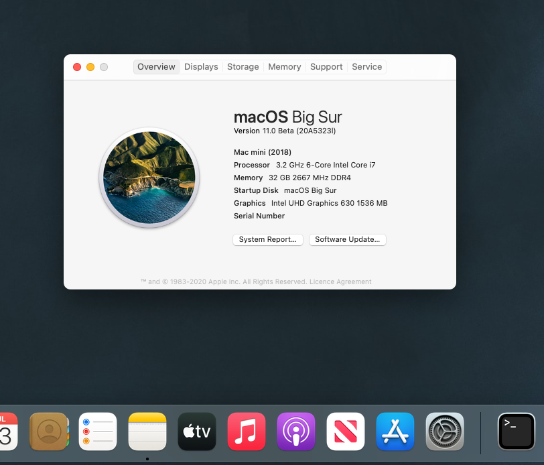Go to the Support tab

click(326, 66)
